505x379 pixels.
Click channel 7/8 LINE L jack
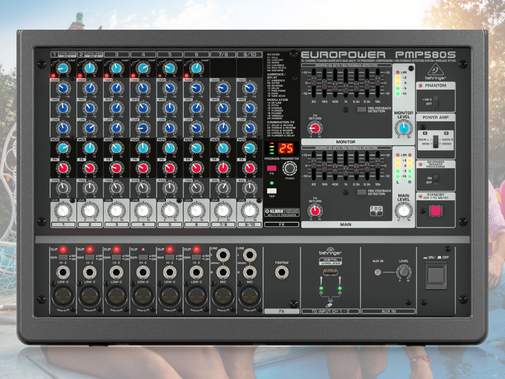click(x=223, y=255)
